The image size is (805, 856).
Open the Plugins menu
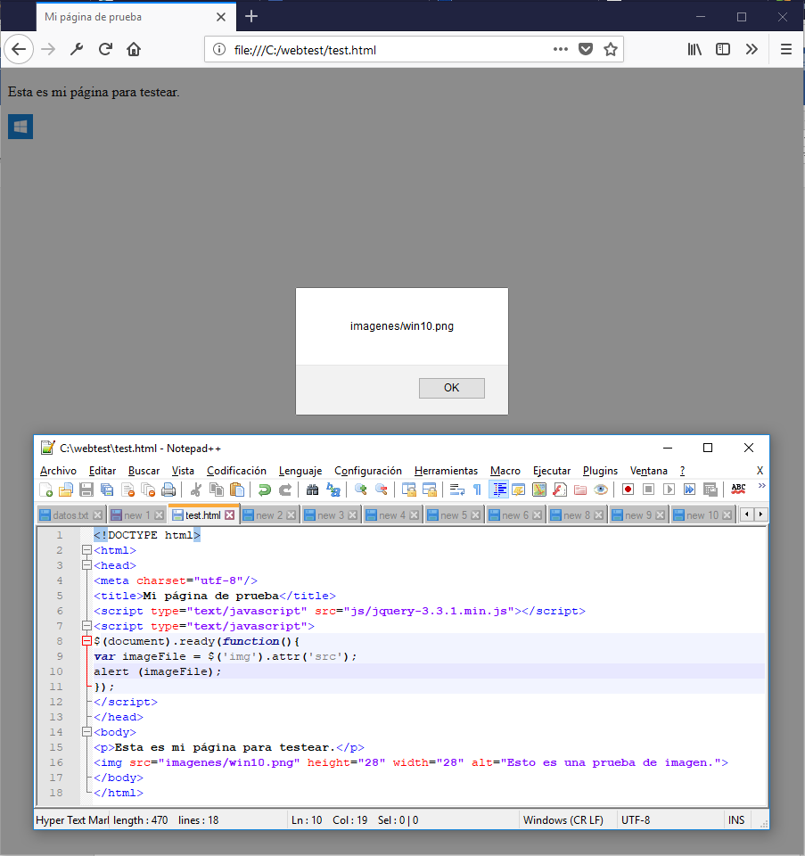600,471
